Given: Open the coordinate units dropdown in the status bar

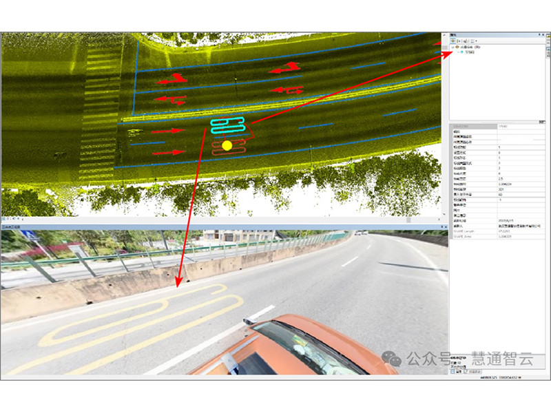Looking at the screenshot, I should tap(520, 377).
